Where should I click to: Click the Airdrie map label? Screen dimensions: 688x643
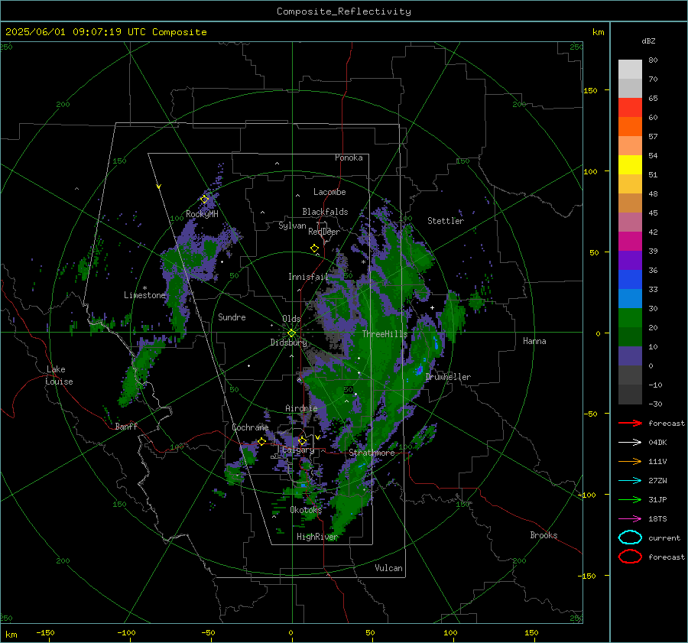[301, 408]
